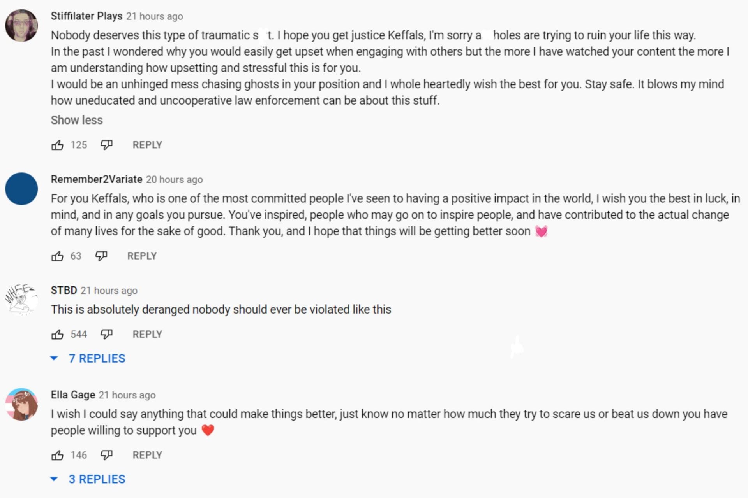Reply to the Remember2Variate comment
This screenshot has height=498, width=748.
pos(142,256)
